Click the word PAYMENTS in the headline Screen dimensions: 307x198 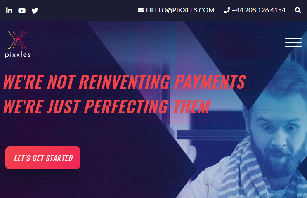(x=210, y=82)
